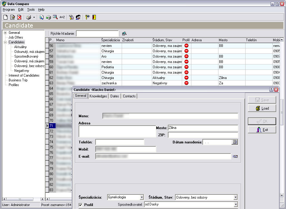Click the exit door toolbar icon
This screenshot has width=286, height=209.
click(94, 17)
